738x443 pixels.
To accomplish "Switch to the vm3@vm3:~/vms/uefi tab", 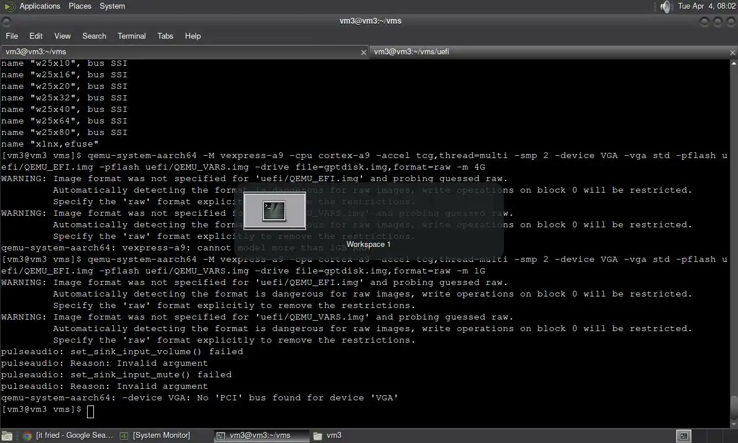I will point(553,52).
